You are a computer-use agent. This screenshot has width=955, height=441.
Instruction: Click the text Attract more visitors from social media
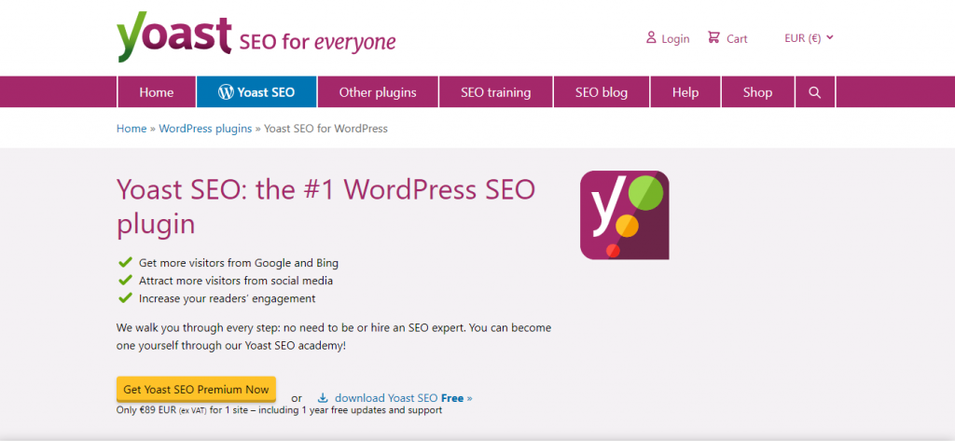tap(236, 281)
